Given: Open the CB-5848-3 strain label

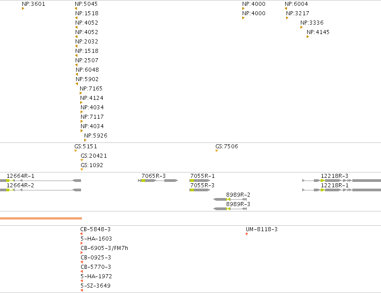Looking at the screenshot, I should 95,229.
